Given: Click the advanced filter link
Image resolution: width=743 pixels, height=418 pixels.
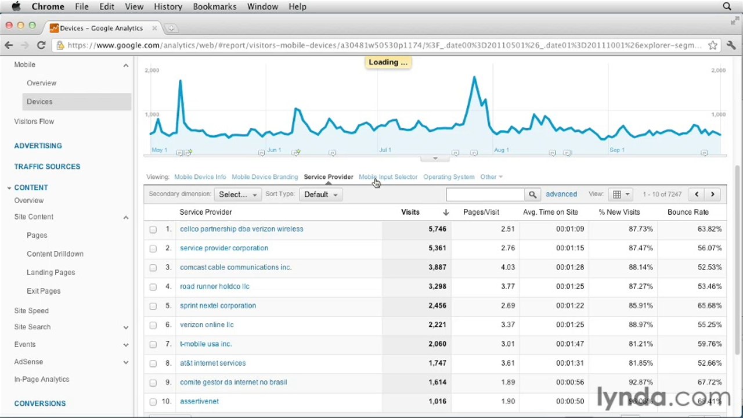Looking at the screenshot, I should [x=561, y=194].
